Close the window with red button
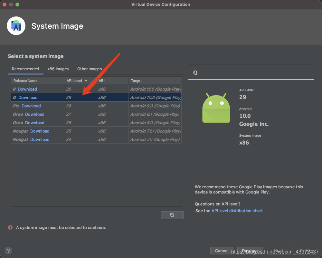 [5, 4]
